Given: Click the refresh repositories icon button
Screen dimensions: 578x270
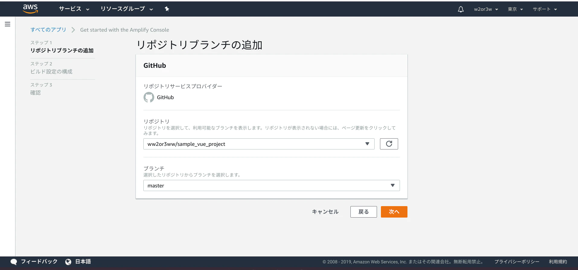Looking at the screenshot, I should coord(389,144).
